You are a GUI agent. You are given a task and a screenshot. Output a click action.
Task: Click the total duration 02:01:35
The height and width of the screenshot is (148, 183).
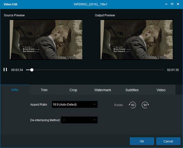(x=173, y=70)
